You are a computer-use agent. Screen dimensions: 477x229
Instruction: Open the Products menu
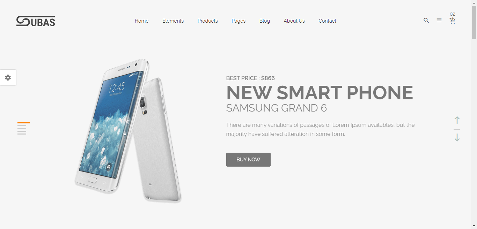207,21
